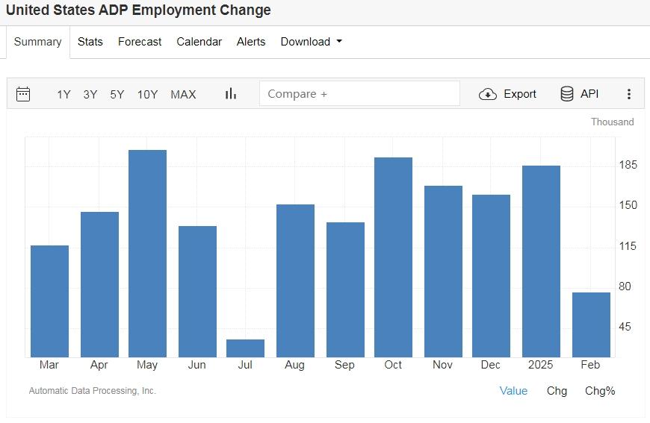Show the MAX time range
The image size is (650, 423).
coord(183,94)
